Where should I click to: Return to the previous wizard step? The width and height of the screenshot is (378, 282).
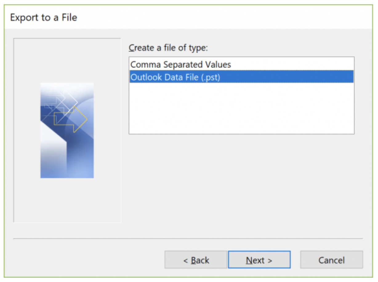click(x=195, y=260)
